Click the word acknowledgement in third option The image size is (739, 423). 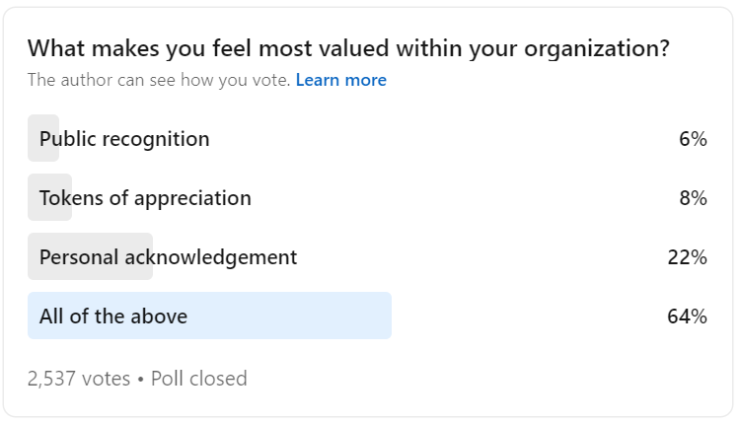click(x=211, y=257)
